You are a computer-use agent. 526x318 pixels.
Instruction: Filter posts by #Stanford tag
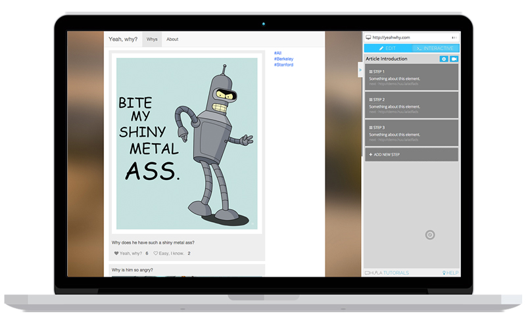284,64
